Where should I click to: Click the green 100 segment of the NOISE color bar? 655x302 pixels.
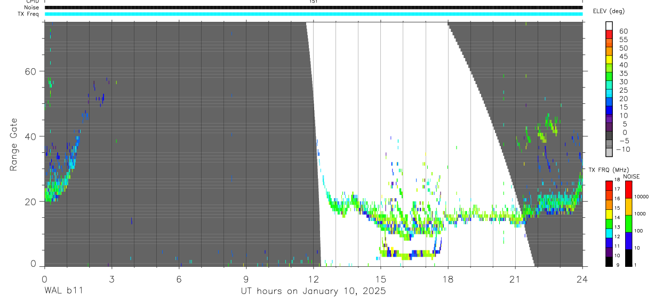[x=628, y=224]
